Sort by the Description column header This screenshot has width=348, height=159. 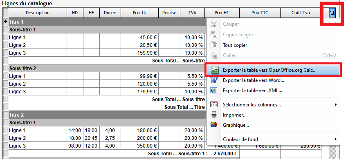[x=38, y=13]
